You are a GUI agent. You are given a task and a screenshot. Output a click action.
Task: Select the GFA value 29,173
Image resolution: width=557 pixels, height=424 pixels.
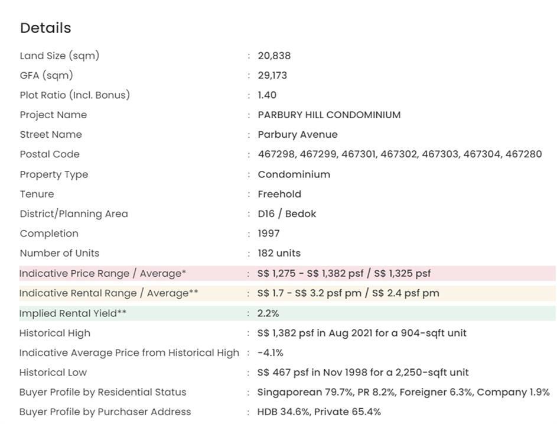point(272,75)
